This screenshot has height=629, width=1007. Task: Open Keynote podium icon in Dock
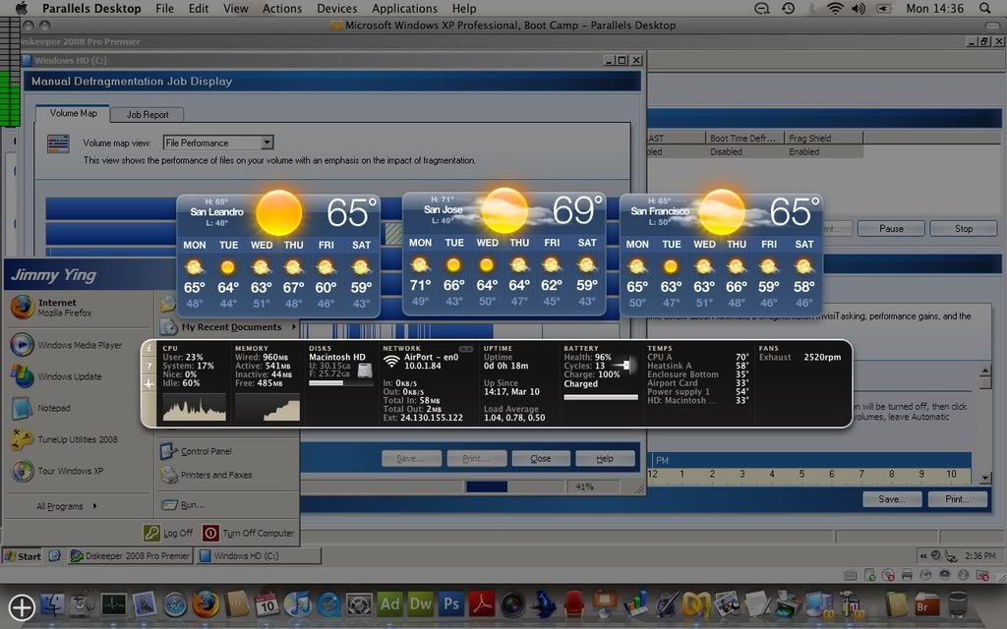click(x=605, y=604)
